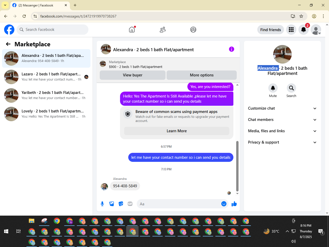
Task: Click Alexandra's avatar beside the phone number message
Action: (x=104, y=187)
